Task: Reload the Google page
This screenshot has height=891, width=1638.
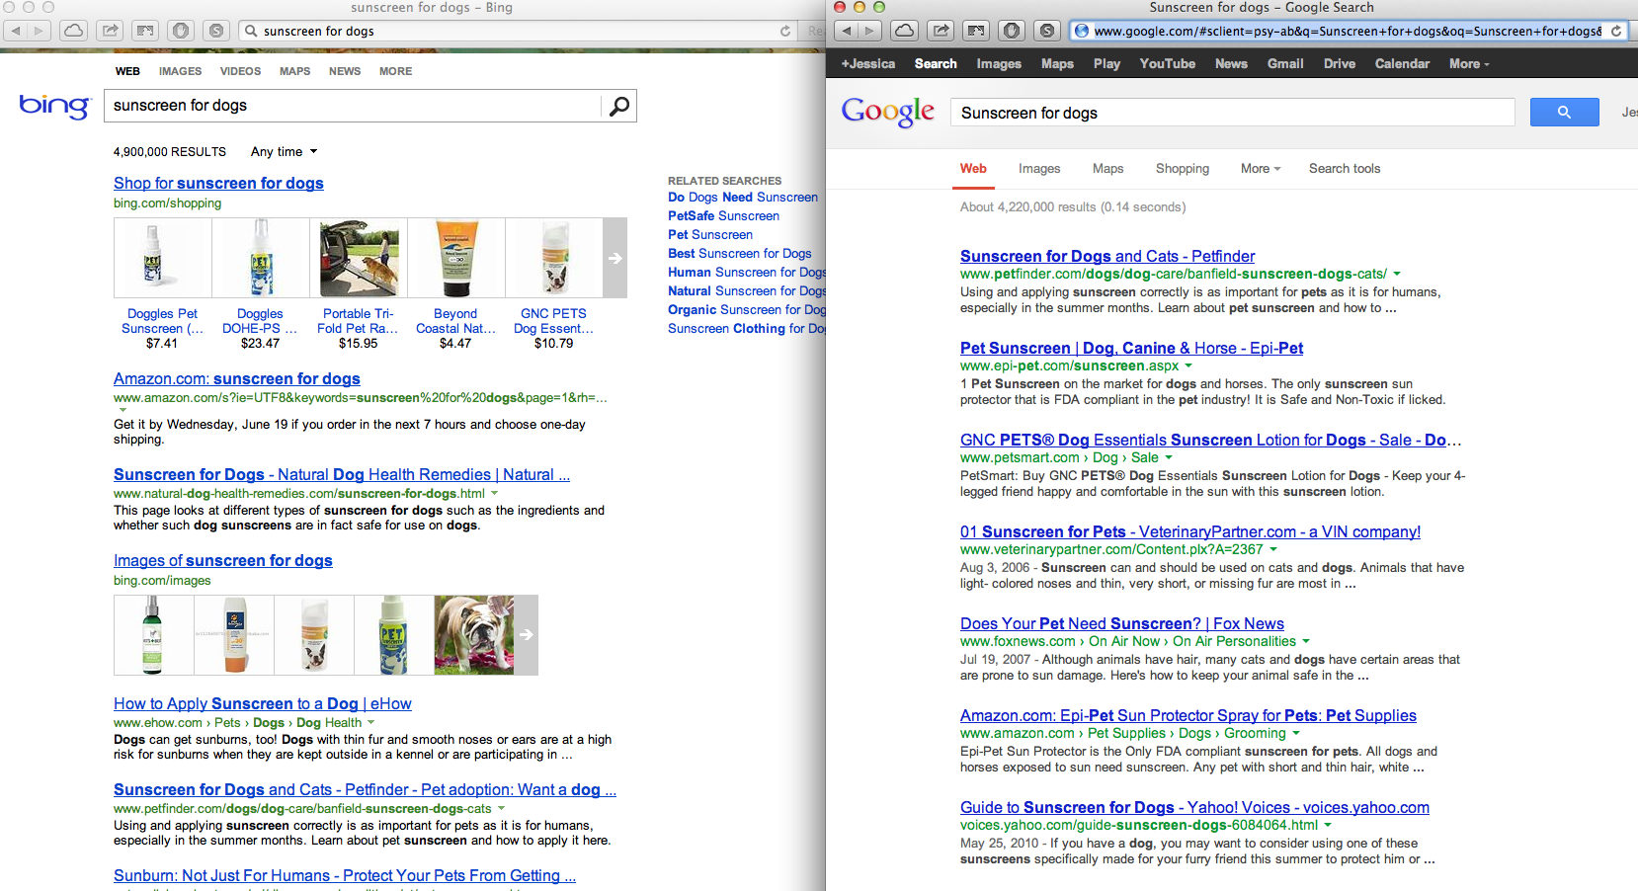Action: [x=1616, y=31]
